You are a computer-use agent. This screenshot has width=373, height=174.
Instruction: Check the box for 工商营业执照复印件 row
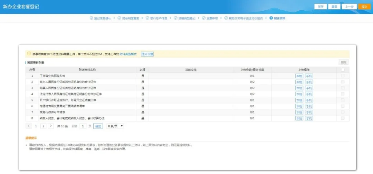tap(343, 76)
